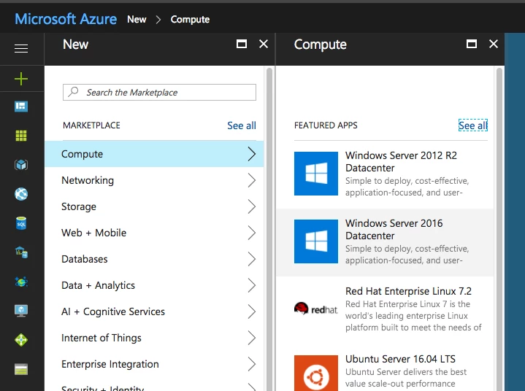Open Azure Cosmos DB planet icon
This screenshot has height=391, width=525.
tap(21, 282)
